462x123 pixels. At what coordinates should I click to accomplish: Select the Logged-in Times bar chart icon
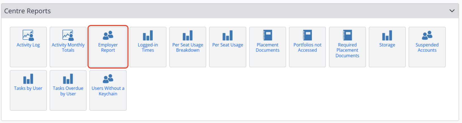[148, 35]
